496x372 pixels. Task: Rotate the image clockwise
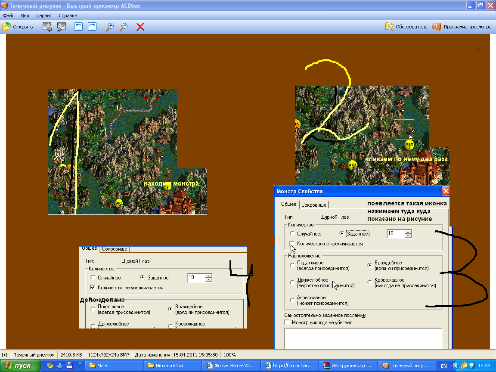point(92,27)
